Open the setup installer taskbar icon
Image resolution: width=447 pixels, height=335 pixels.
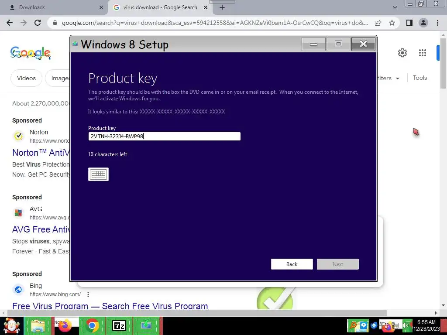point(146,325)
